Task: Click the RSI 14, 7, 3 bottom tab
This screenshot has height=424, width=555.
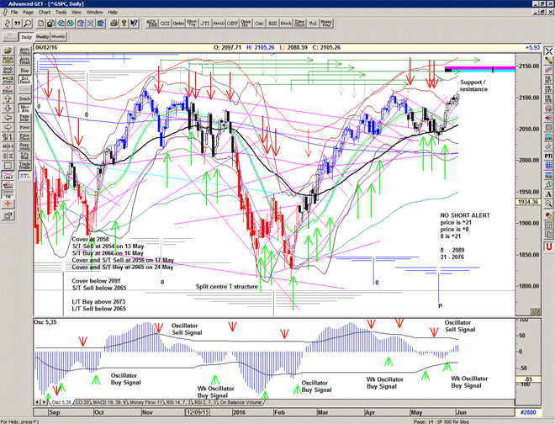Action: click(x=177, y=404)
